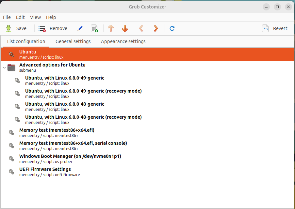Open the edit pencil icon
The width and height of the screenshot is (295, 209).
point(80,28)
